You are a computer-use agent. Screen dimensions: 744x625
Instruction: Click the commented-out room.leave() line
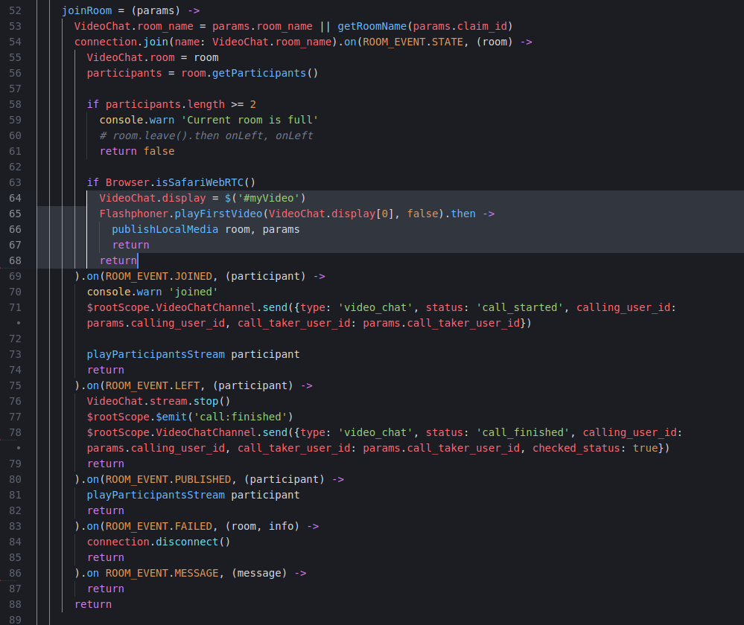(x=206, y=135)
